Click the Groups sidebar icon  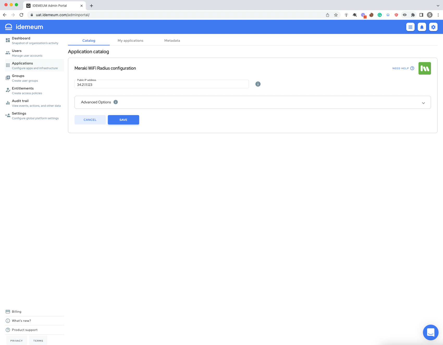(8, 78)
